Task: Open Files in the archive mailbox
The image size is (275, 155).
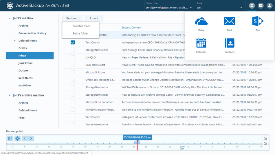Action: pos(21,118)
